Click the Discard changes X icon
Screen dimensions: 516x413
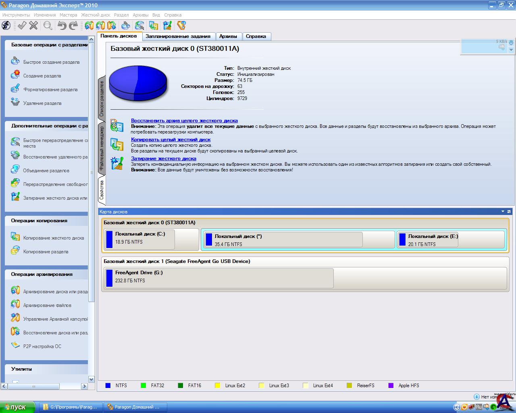click(33, 26)
